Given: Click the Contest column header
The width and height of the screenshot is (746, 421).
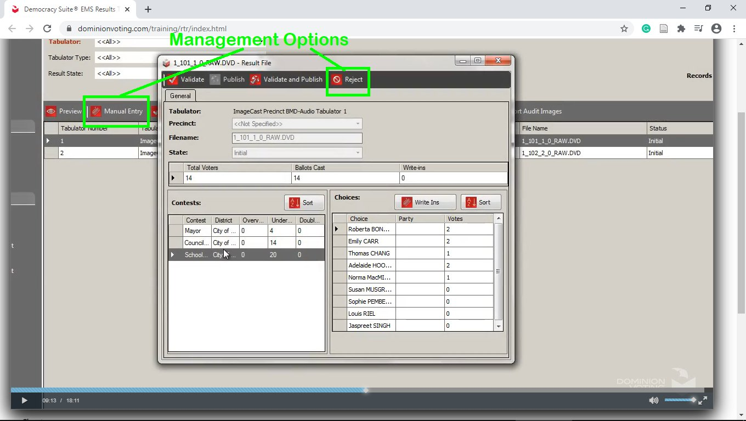Looking at the screenshot, I should [x=196, y=220].
